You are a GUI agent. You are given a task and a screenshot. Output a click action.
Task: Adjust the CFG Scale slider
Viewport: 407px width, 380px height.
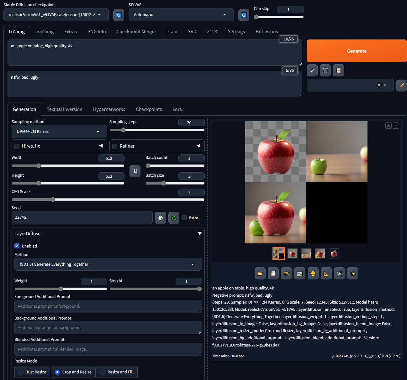tap(108, 200)
